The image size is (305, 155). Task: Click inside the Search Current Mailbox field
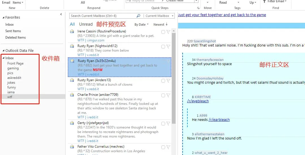103,16
